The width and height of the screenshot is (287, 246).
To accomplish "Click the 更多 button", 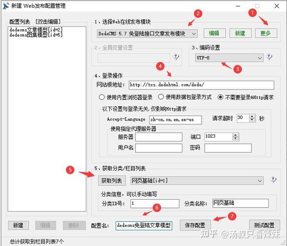I will pos(266,33).
